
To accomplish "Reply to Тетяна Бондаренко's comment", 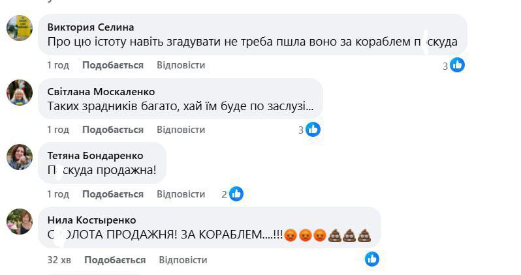I will [181, 194].
